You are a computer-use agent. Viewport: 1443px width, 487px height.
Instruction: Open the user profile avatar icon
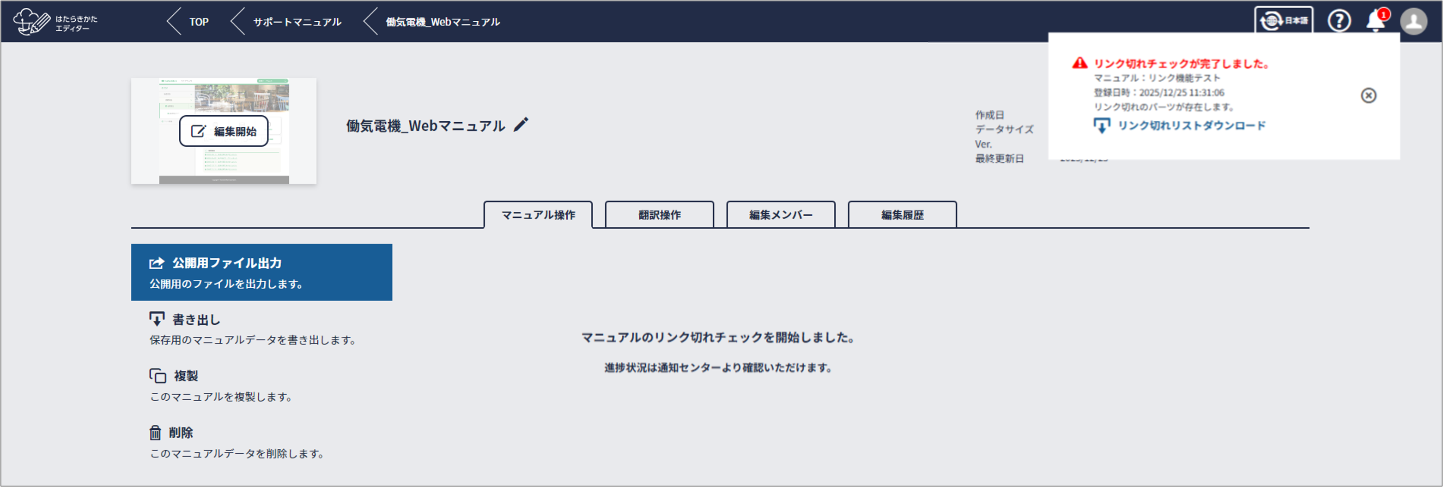click(x=1413, y=21)
